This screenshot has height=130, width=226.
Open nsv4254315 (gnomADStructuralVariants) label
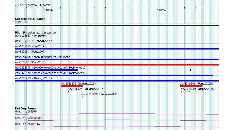pyautogui.click(x=43, y=57)
